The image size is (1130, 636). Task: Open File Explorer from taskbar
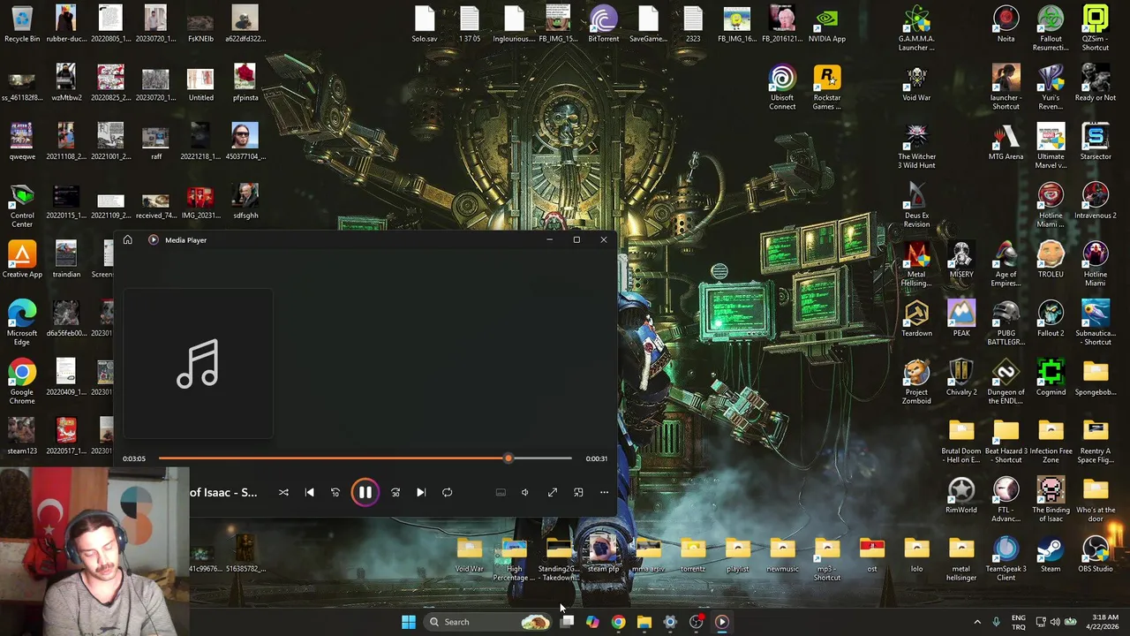pyautogui.click(x=644, y=622)
